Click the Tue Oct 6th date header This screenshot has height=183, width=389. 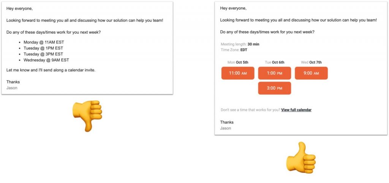274,62
